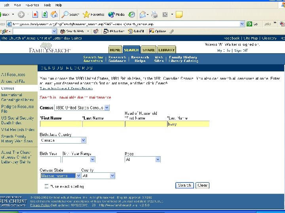This screenshot has width=285, height=213.
Task: Click the Birth Year input field
Action: 50,159
